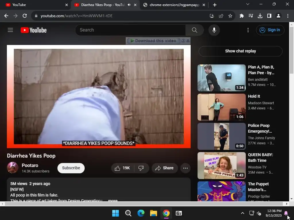Open YouTube settings three-dot menu
Screen dimensions: 294x220
click(x=248, y=30)
